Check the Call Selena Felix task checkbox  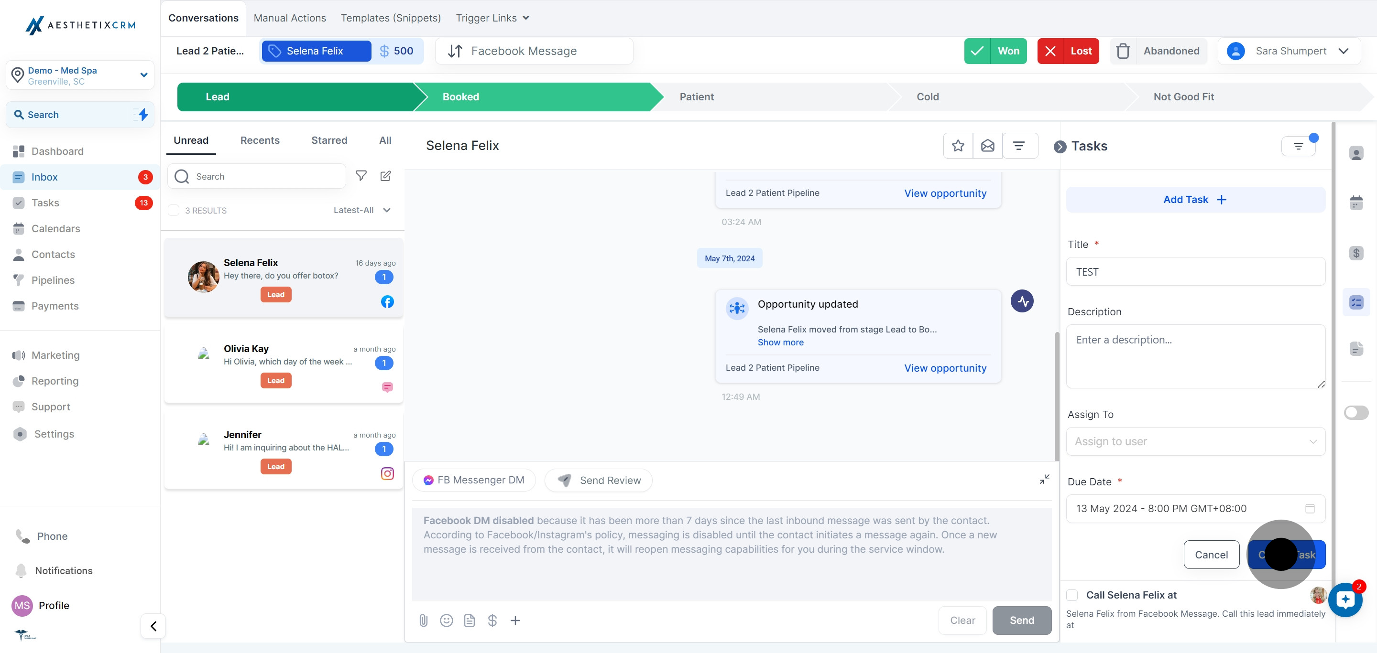tap(1072, 595)
